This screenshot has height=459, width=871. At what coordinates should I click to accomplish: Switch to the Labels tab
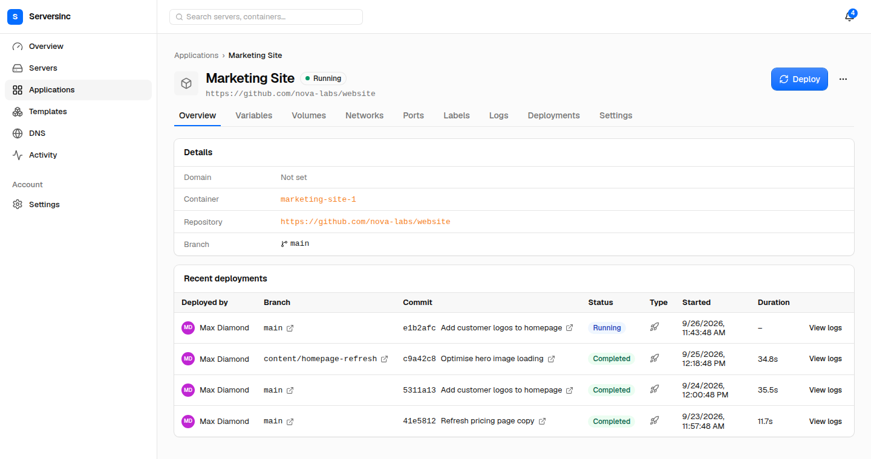click(457, 115)
